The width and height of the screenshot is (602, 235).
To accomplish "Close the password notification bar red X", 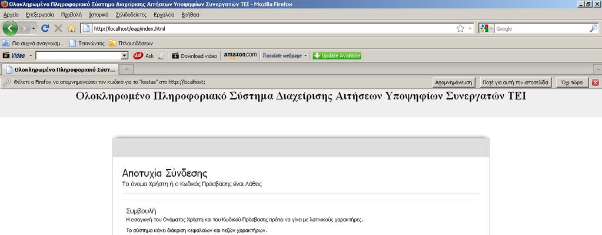I will click(x=596, y=82).
